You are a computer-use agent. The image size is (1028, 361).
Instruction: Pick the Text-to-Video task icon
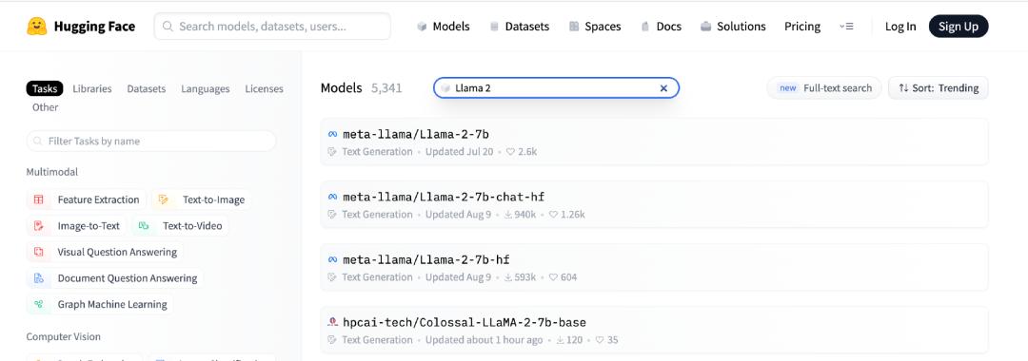(x=144, y=226)
